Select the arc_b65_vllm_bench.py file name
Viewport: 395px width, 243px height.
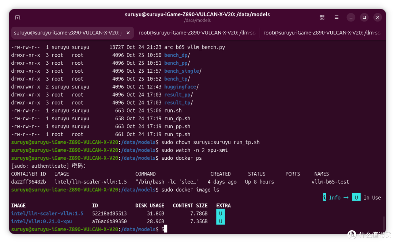(195, 48)
